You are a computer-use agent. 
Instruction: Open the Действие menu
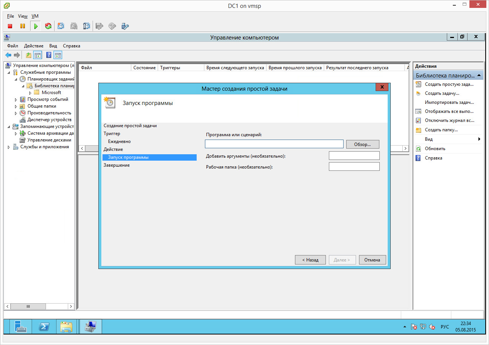(x=34, y=46)
